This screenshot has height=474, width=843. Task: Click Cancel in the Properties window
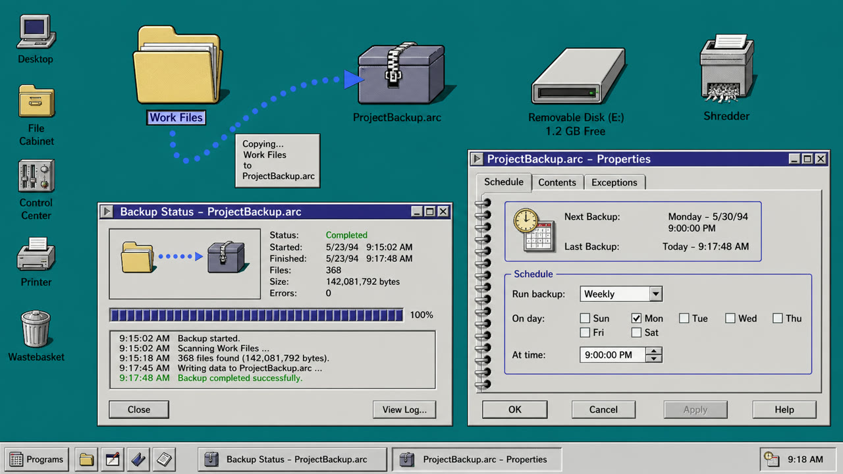click(x=603, y=409)
